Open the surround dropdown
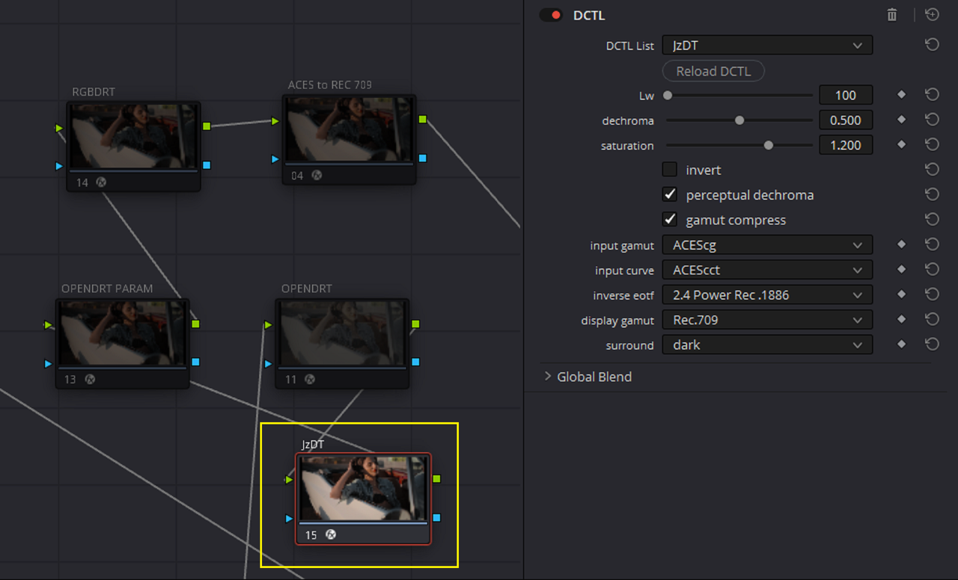The width and height of the screenshot is (958, 580). pyautogui.click(x=767, y=345)
